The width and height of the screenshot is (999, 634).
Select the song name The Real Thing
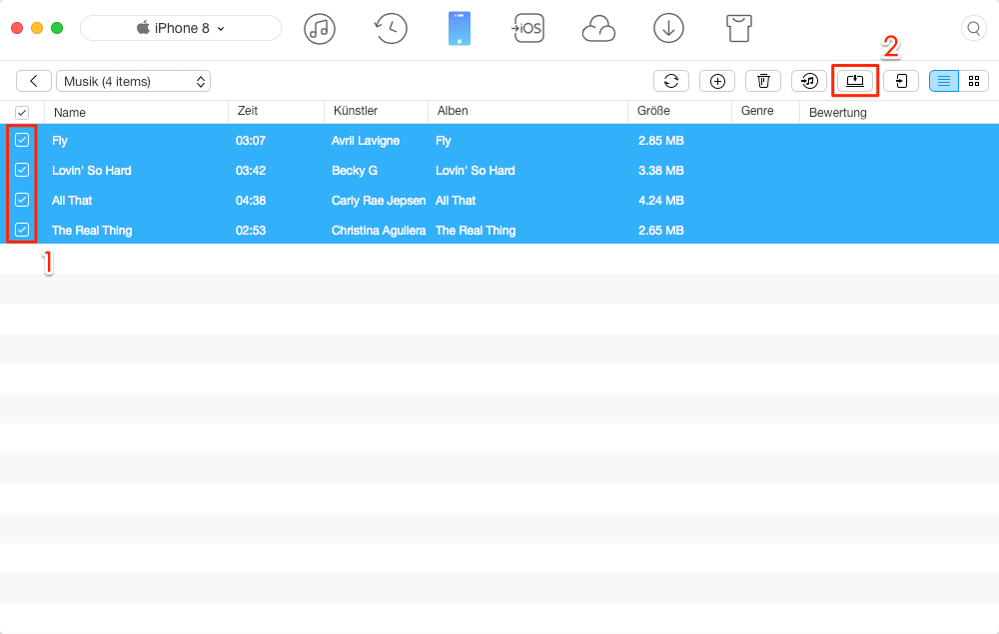92,231
